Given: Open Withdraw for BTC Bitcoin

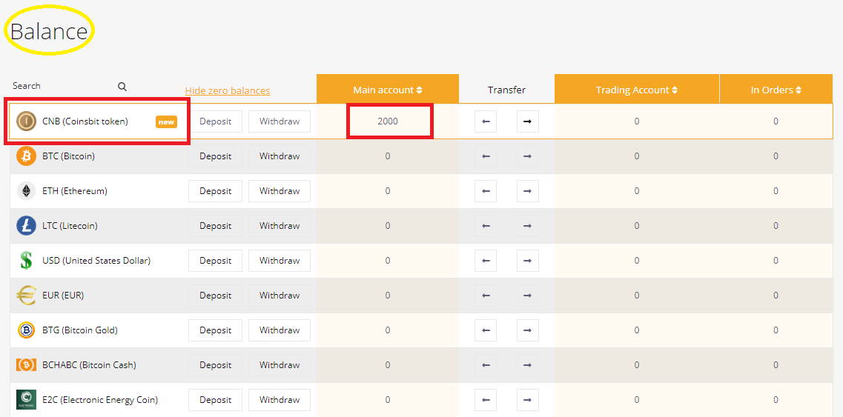Looking at the screenshot, I should click(280, 156).
